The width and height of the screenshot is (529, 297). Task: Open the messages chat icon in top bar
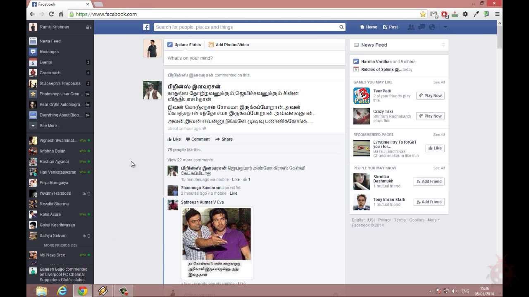422,27
